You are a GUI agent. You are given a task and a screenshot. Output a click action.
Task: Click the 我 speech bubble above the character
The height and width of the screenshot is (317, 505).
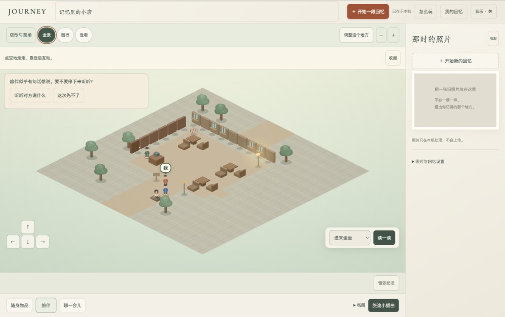165,168
